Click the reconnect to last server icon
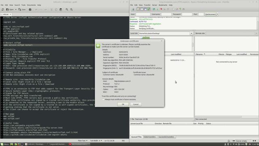Screen dimensions: 259x146 (x=168, y=9)
